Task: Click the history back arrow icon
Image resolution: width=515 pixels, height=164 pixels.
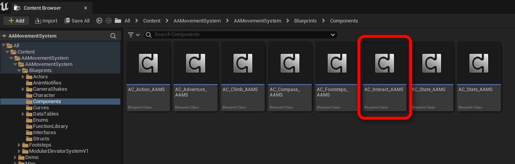Action: coord(99,21)
